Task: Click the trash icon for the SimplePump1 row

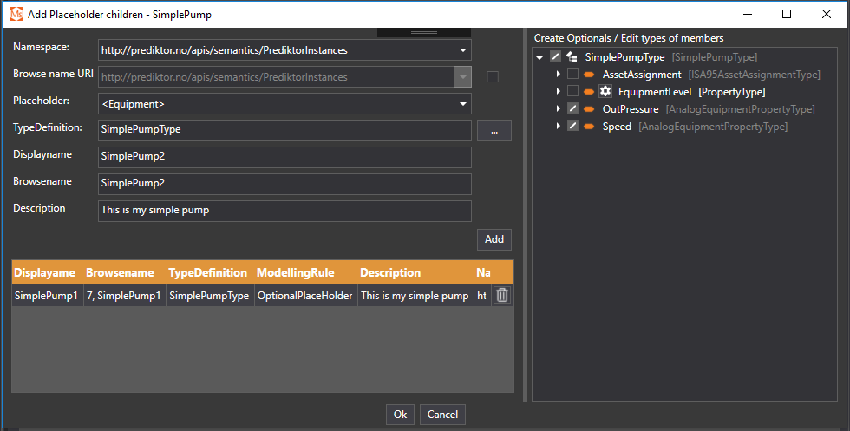Action: (x=501, y=296)
